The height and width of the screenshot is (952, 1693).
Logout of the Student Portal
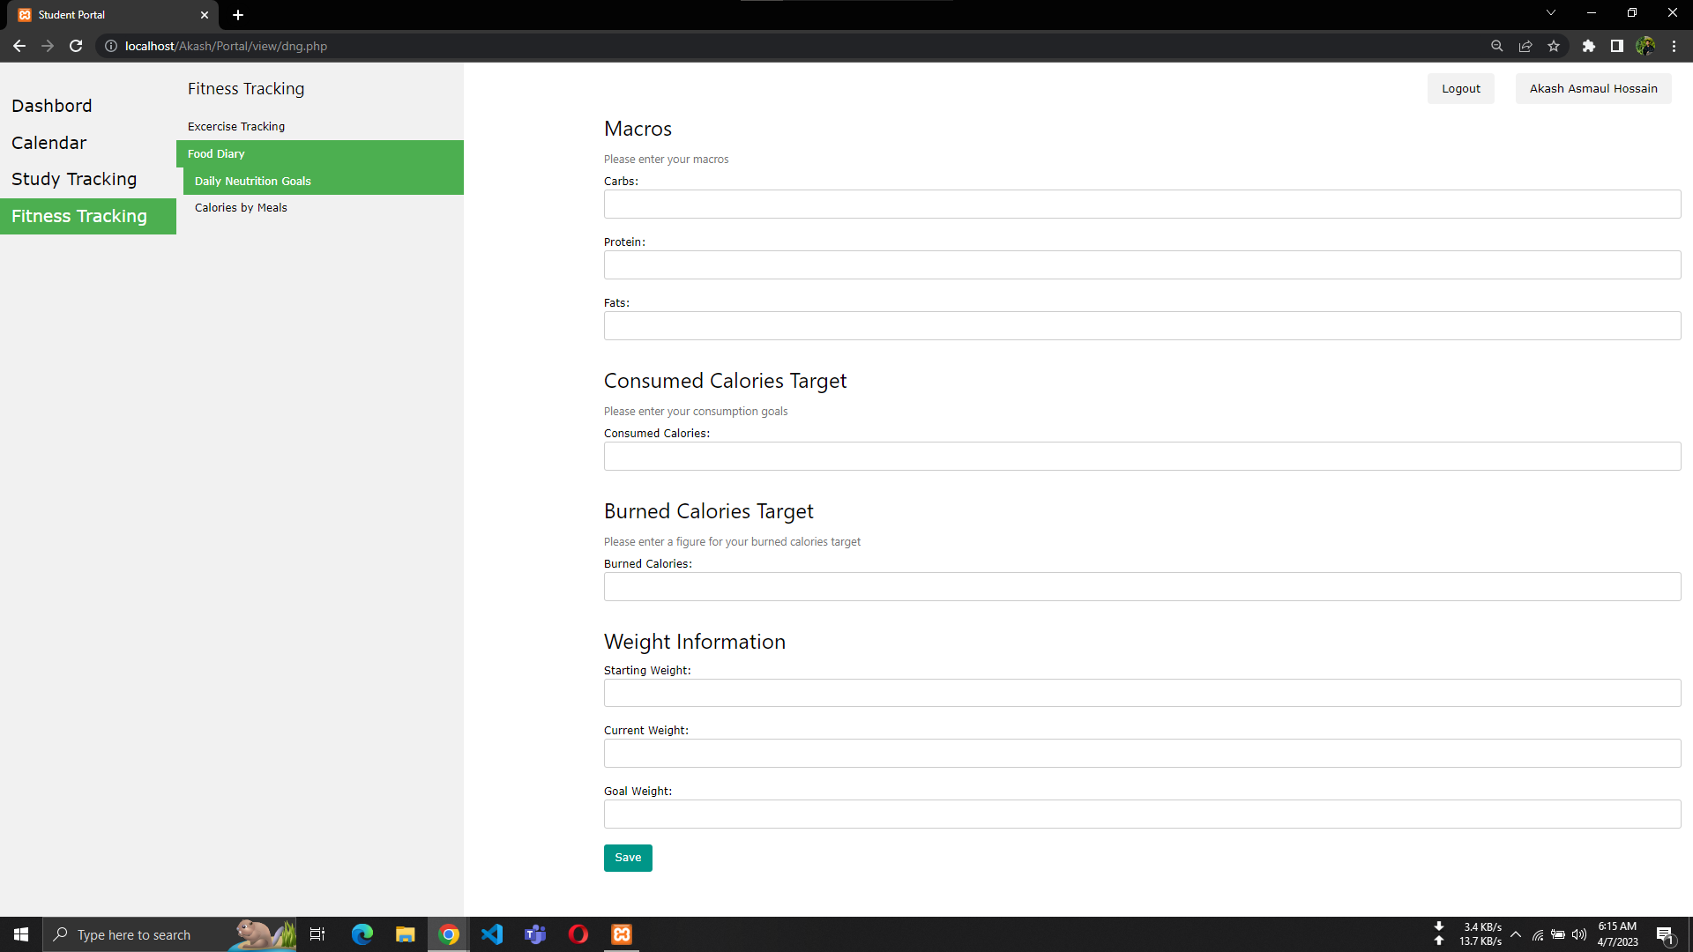point(1460,88)
